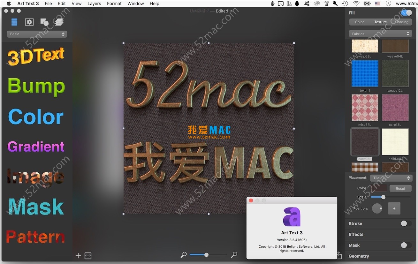The image size is (418, 264).
Task: Open the Help menu
Action: (155, 4)
